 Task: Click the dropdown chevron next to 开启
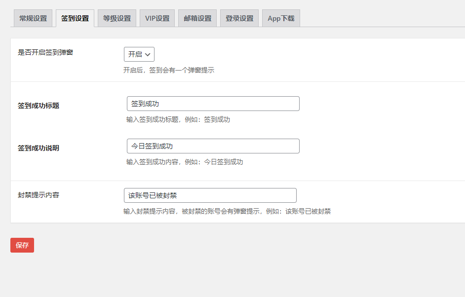point(148,54)
